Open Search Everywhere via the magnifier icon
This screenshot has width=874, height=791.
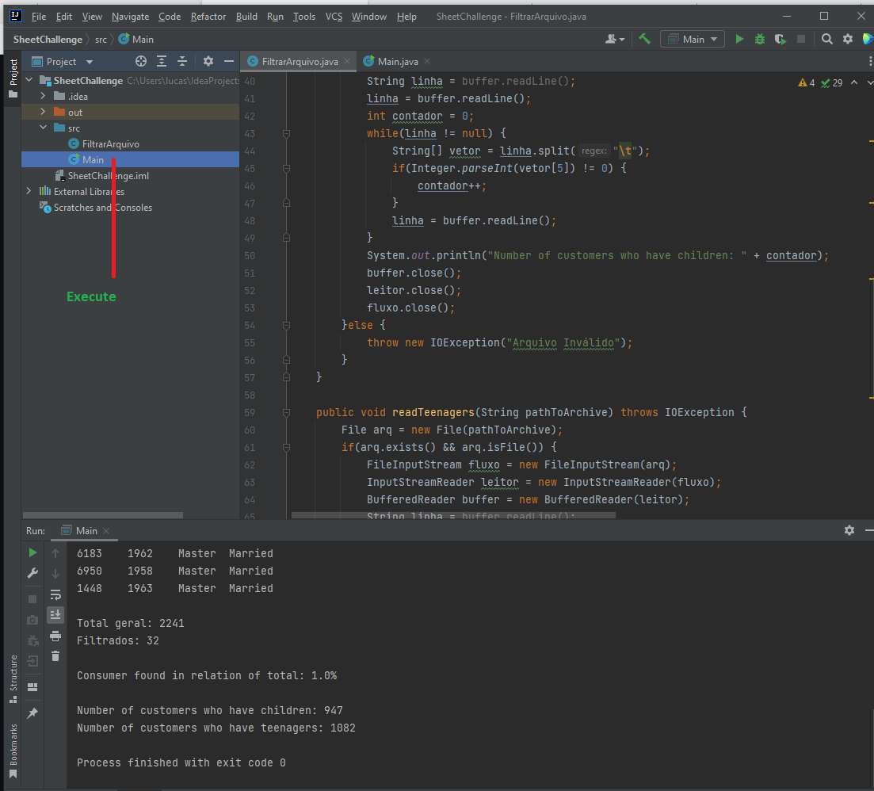tap(826, 39)
